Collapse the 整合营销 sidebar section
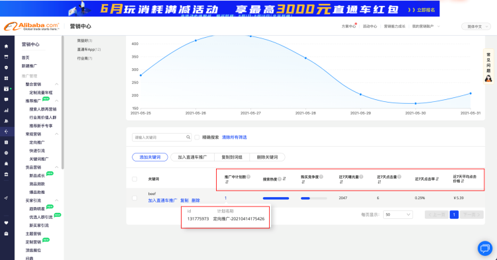The height and width of the screenshot is (260, 497). tap(56, 84)
